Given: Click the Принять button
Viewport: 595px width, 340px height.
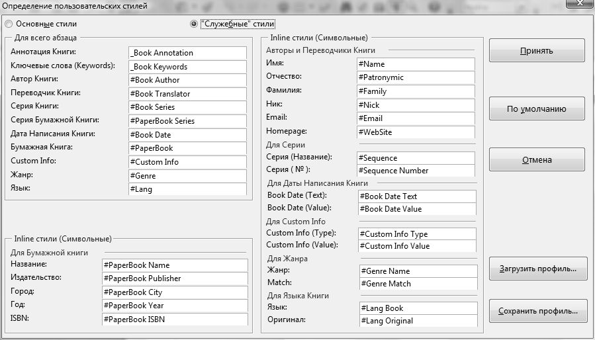Looking at the screenshot, I should click(x=537, y=50).
